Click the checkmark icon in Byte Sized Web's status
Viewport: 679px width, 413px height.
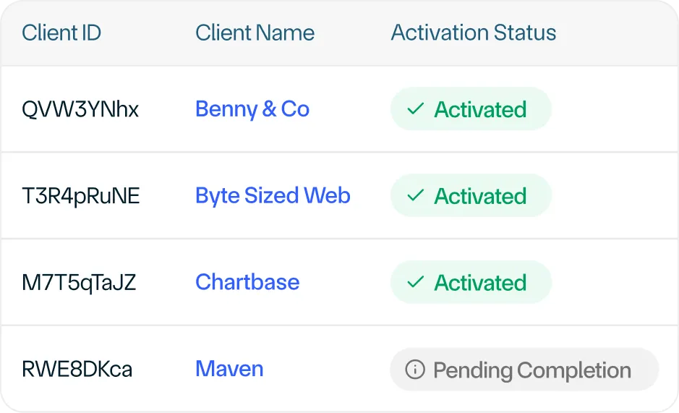(415, 195)
